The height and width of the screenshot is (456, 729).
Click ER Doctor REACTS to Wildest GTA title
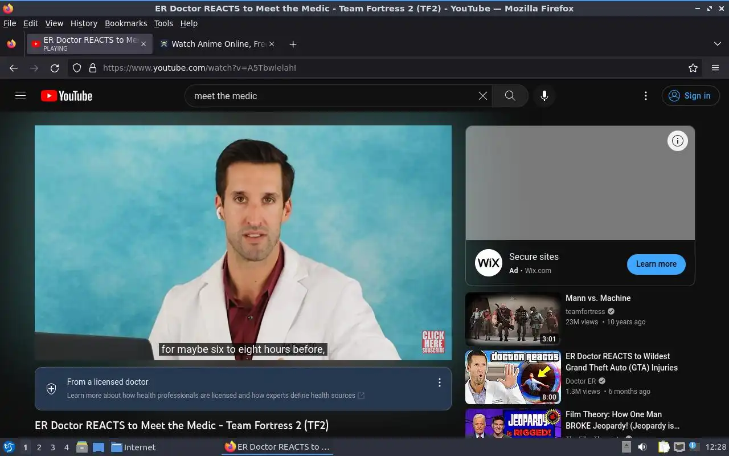point(621,362)
